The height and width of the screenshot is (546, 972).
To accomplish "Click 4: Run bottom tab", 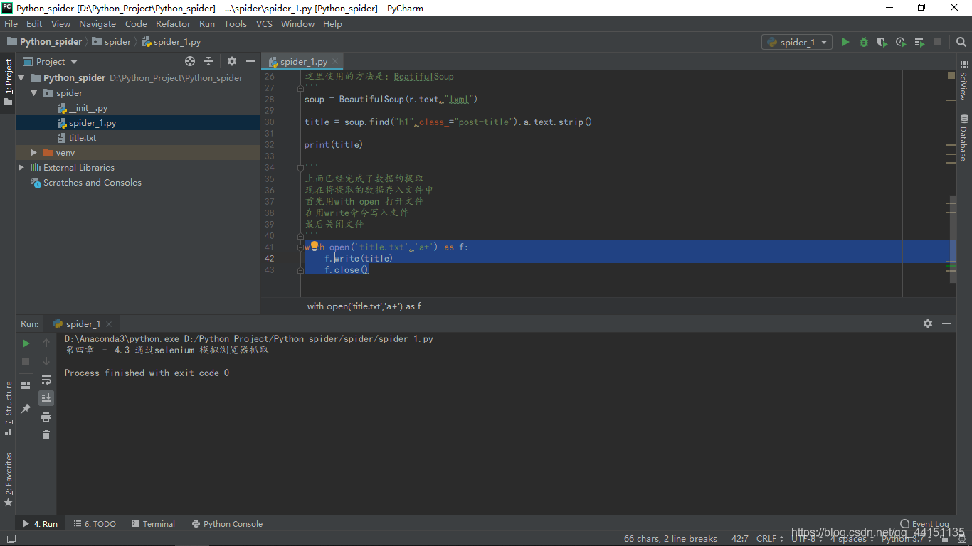I will point(41,524).
